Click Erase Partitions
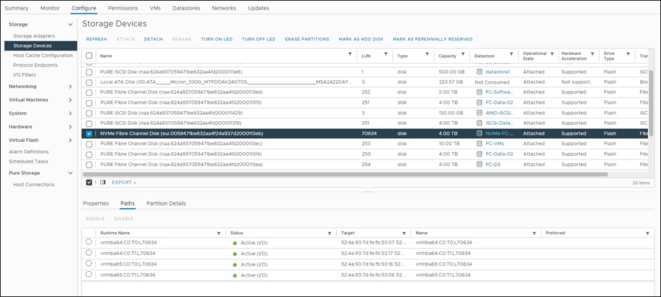This screenshot has width=661, height=297. tap(307, 39)
